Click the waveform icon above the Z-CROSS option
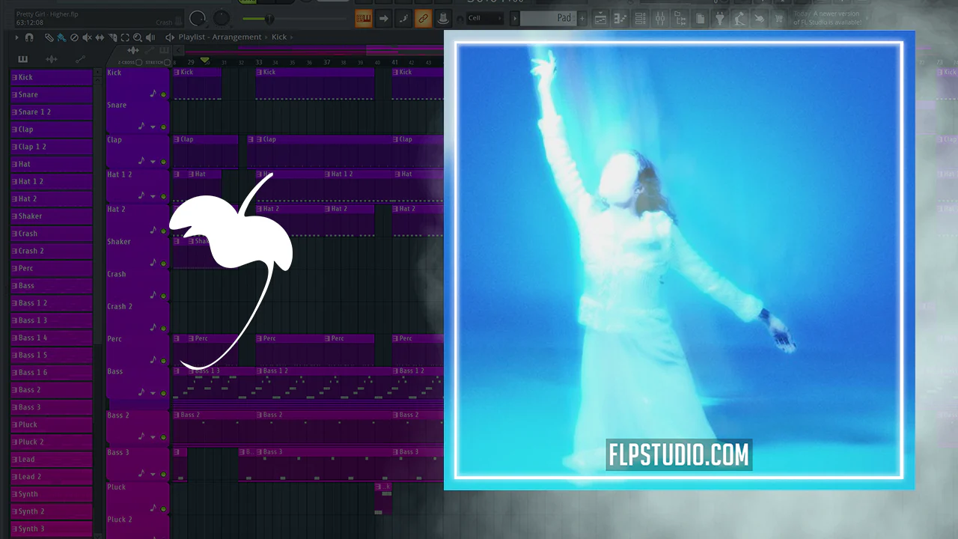Screen dimensions: 958x539 (134, 51)
